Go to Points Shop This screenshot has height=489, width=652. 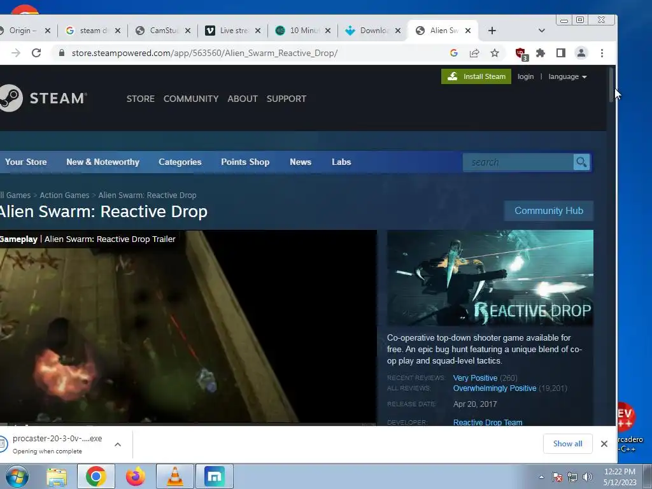[245, 162]
